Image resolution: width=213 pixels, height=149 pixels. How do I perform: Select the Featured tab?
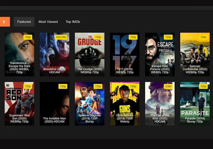[24, 22]
